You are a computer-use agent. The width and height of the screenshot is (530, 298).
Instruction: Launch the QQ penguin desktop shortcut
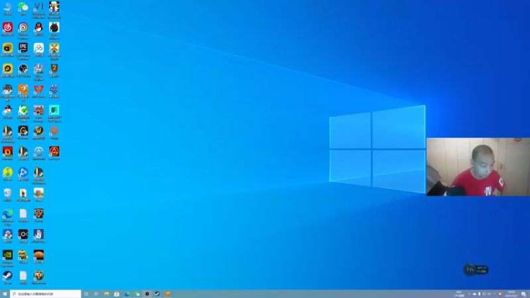coord(38,29)
